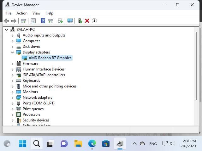The height and width of the screenshot is (151, 202).
Task: Open Microsoft Store from taskbar
Action: click(106, 143)
